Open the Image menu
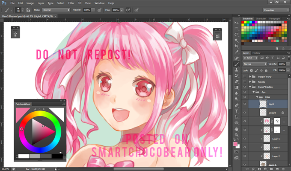The height and width of the screenshot is (171, 291). tap(30, 3)
